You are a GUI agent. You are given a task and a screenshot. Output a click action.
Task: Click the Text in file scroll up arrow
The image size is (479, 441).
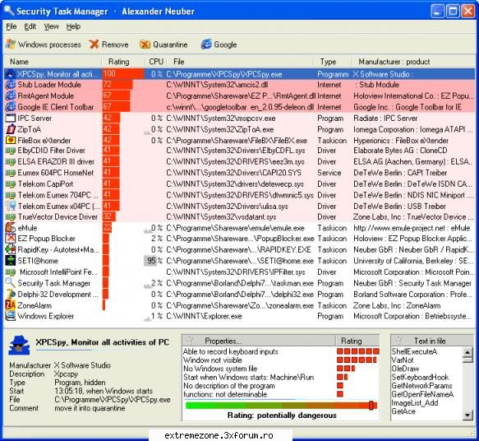point(467,352)
